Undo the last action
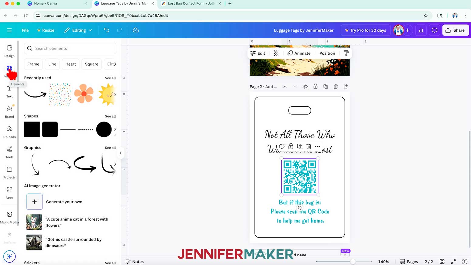The image size is (471, 265). pyautogui.click(x=106, y=30)
